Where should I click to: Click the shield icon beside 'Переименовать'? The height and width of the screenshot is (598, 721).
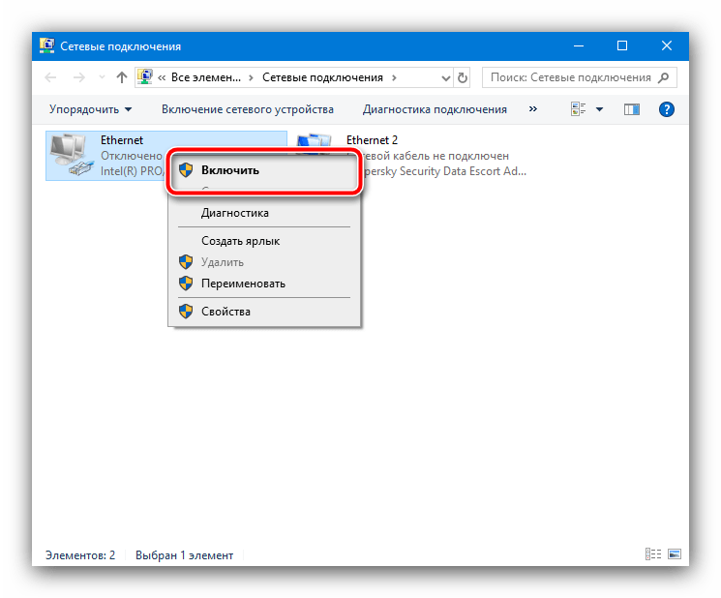click(186, 284)
